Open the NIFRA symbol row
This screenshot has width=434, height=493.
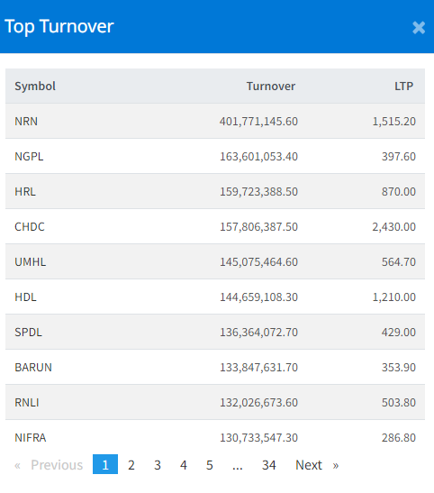click(215, 438)
